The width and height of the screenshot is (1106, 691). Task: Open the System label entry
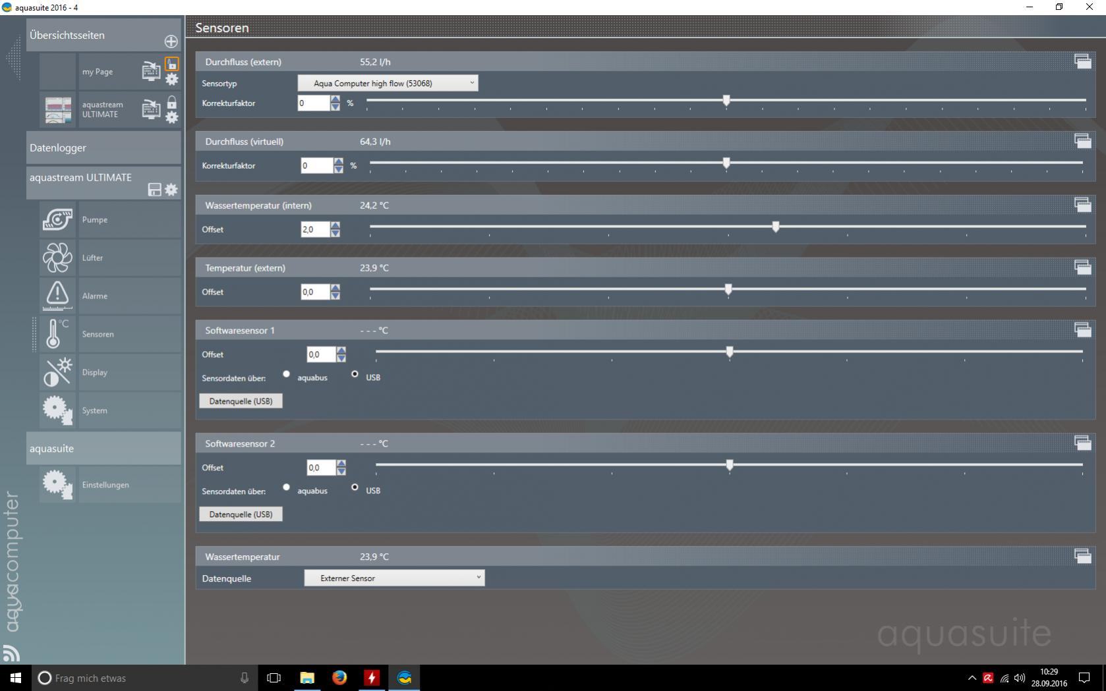(130, 410)
